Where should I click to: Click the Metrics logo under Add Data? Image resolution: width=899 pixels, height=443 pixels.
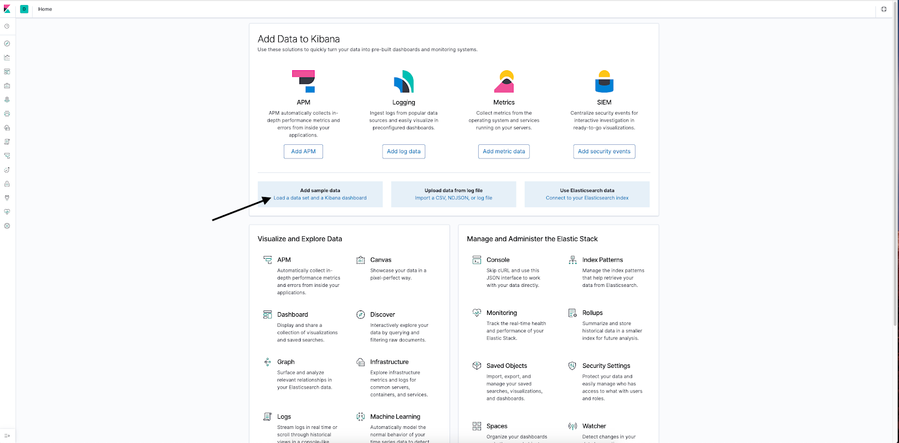pyautogui.click(x=504, y=81)
